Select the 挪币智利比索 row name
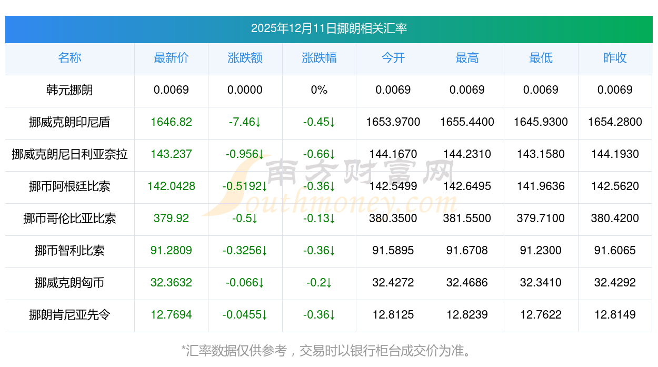 tap(69, 251)
